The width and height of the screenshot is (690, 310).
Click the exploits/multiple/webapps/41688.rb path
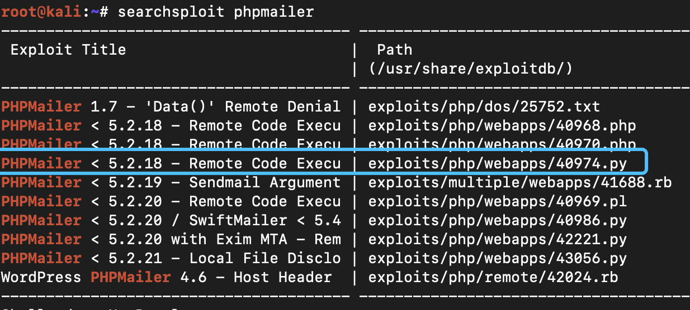519,182
